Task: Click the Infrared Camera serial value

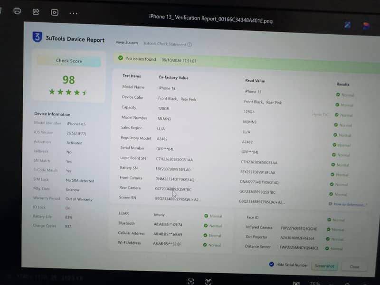Action: coord(299,228)
